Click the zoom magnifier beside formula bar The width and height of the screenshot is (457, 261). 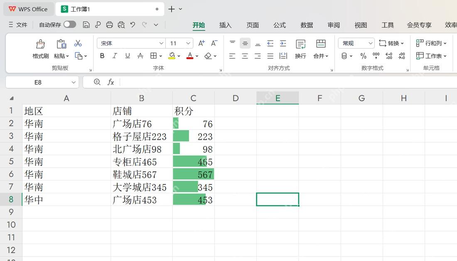coord(97,82)
